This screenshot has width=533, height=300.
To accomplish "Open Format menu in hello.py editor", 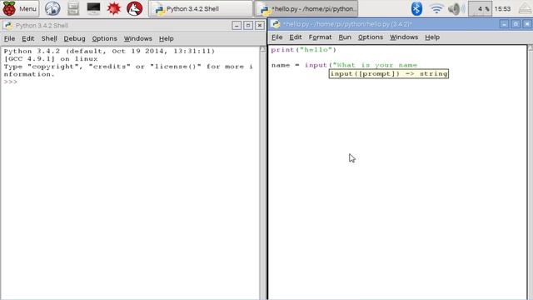I will click(x=320, y=37).
